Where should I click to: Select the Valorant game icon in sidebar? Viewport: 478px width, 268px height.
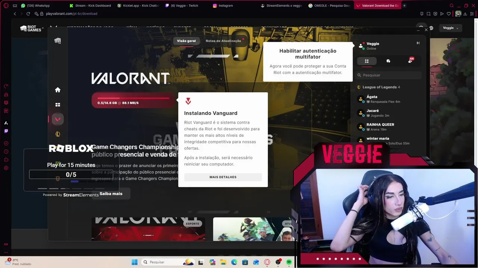58,119
